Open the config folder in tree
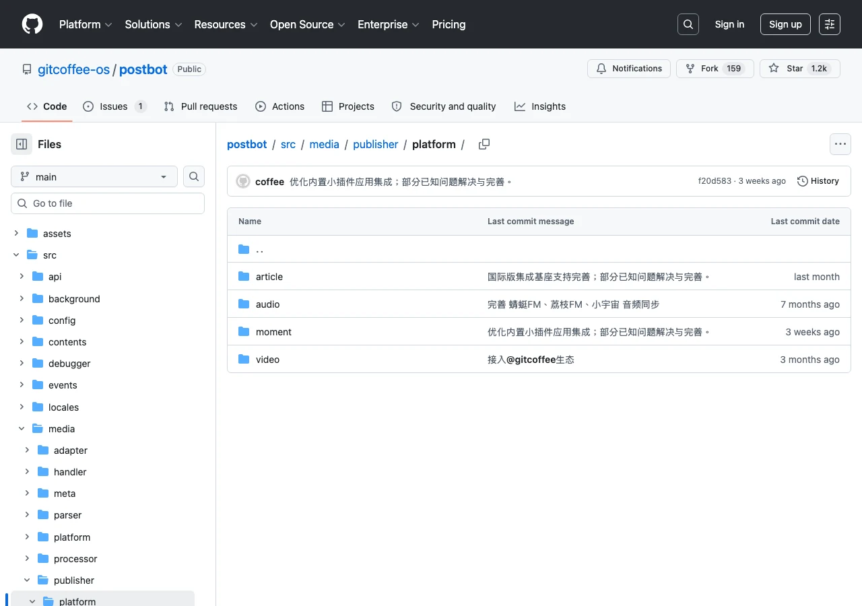This screenshot has height=606, width=862. pyautogui.click(x=62, y=321)
